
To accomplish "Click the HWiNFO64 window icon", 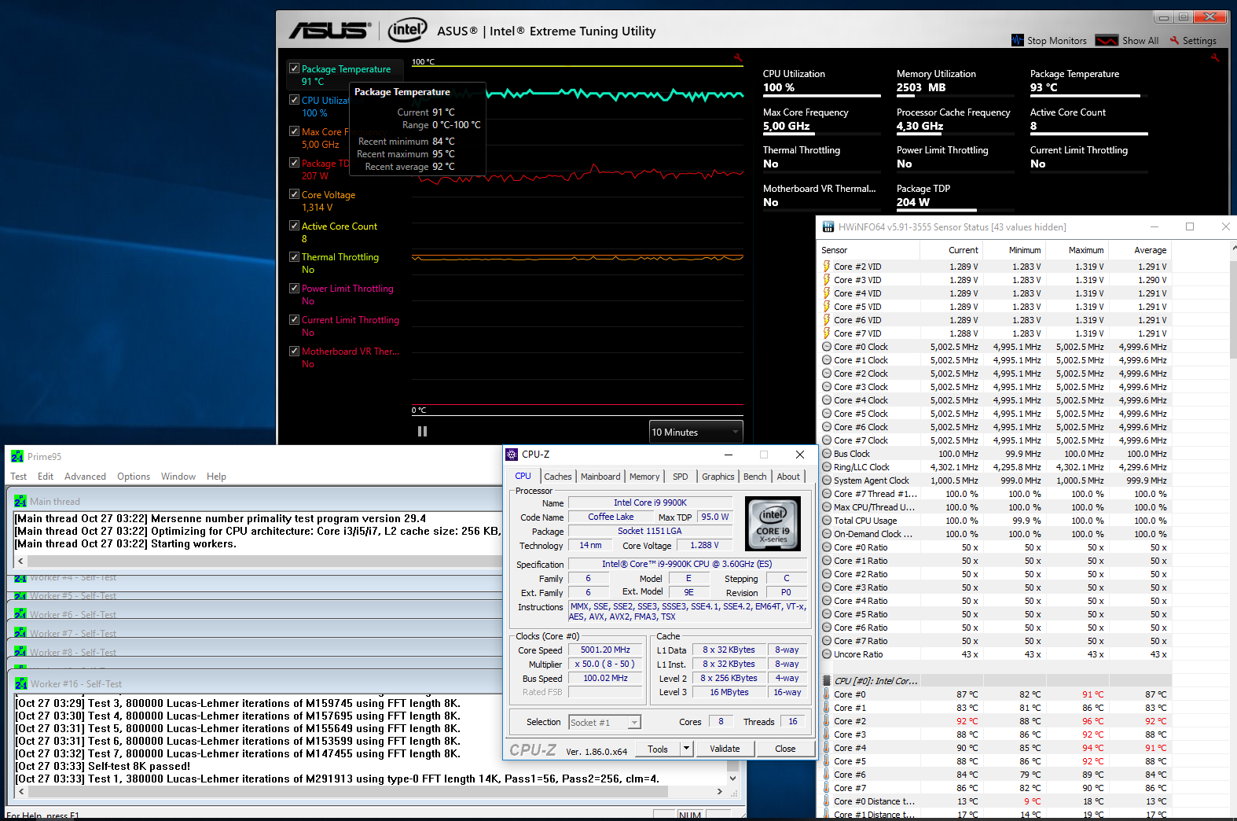I will coord(828,227).
